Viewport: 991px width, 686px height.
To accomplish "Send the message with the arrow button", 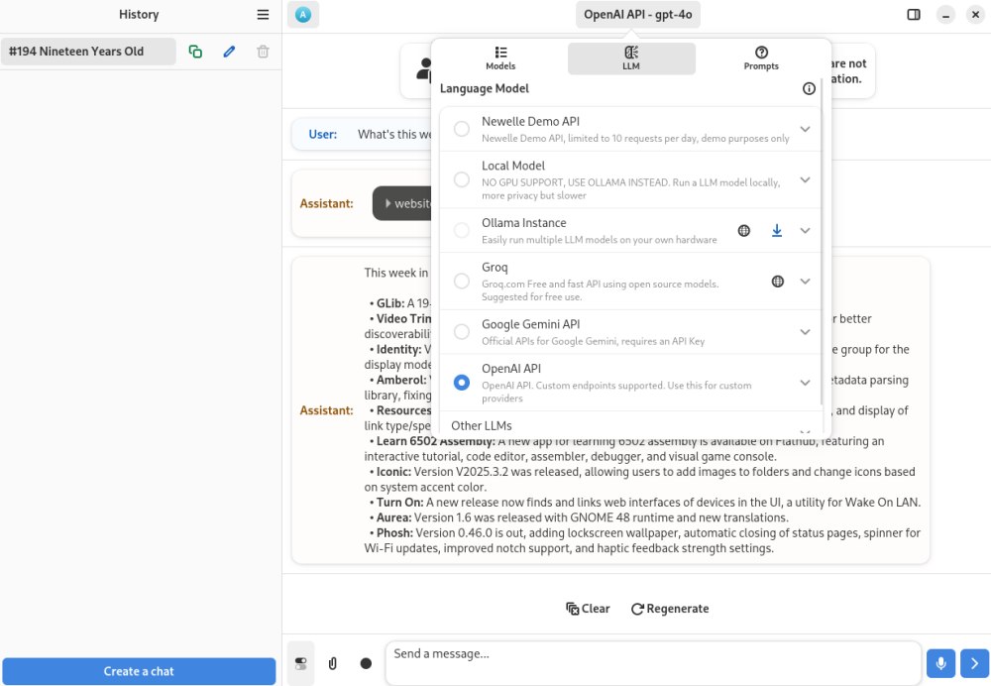I will (x=974, y=663).
